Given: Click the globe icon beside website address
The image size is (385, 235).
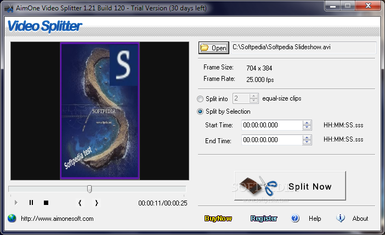Looking at the screenshot, I should point(12,218).
